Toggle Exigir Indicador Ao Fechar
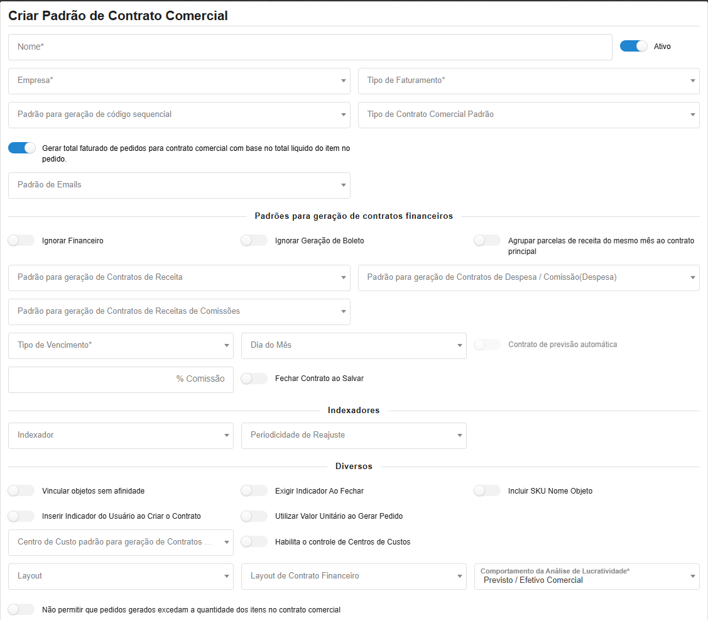Viewport: 708px width, 620px height. (254, 490)
